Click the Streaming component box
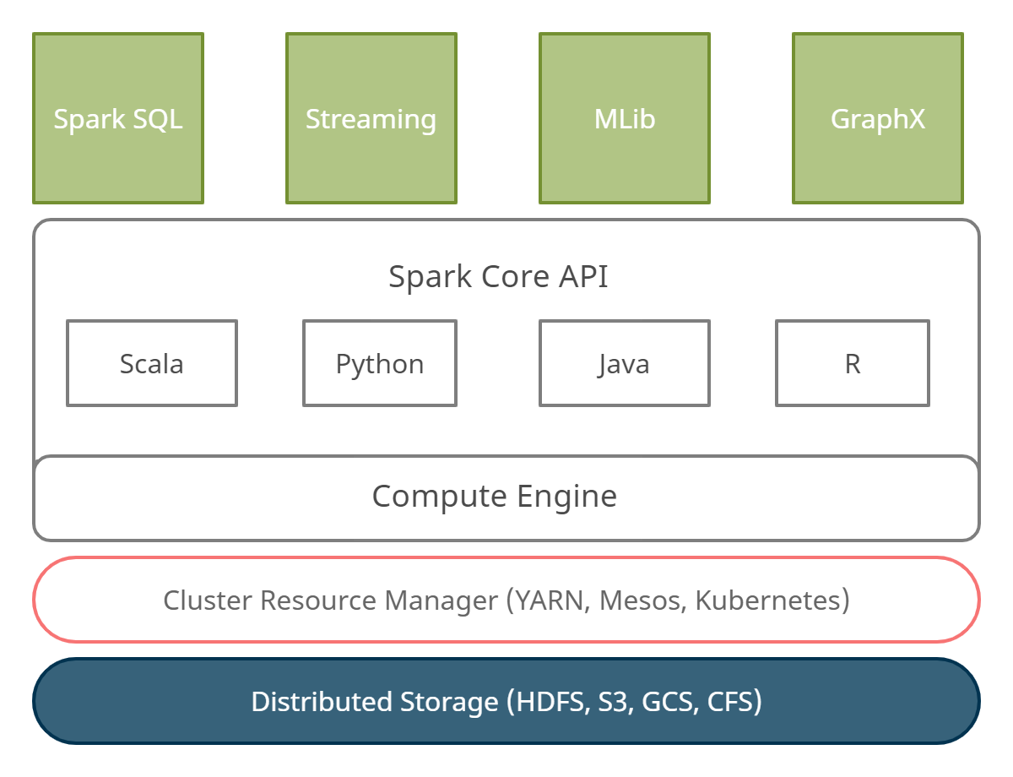The image size is (1013, 777). [x=371, y=118]
